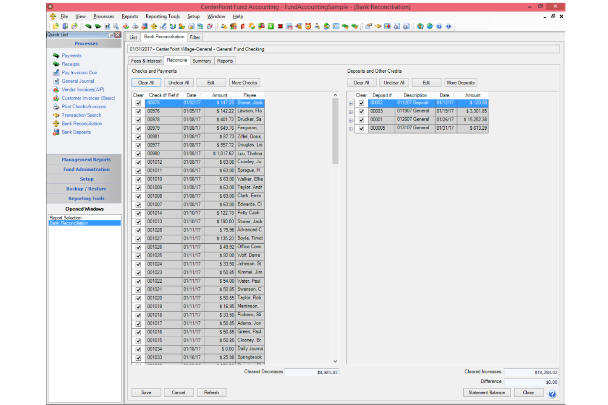Click the green cash Payments toolbar icon
This screenshot has width=608, height=405.
coord(88,26)
